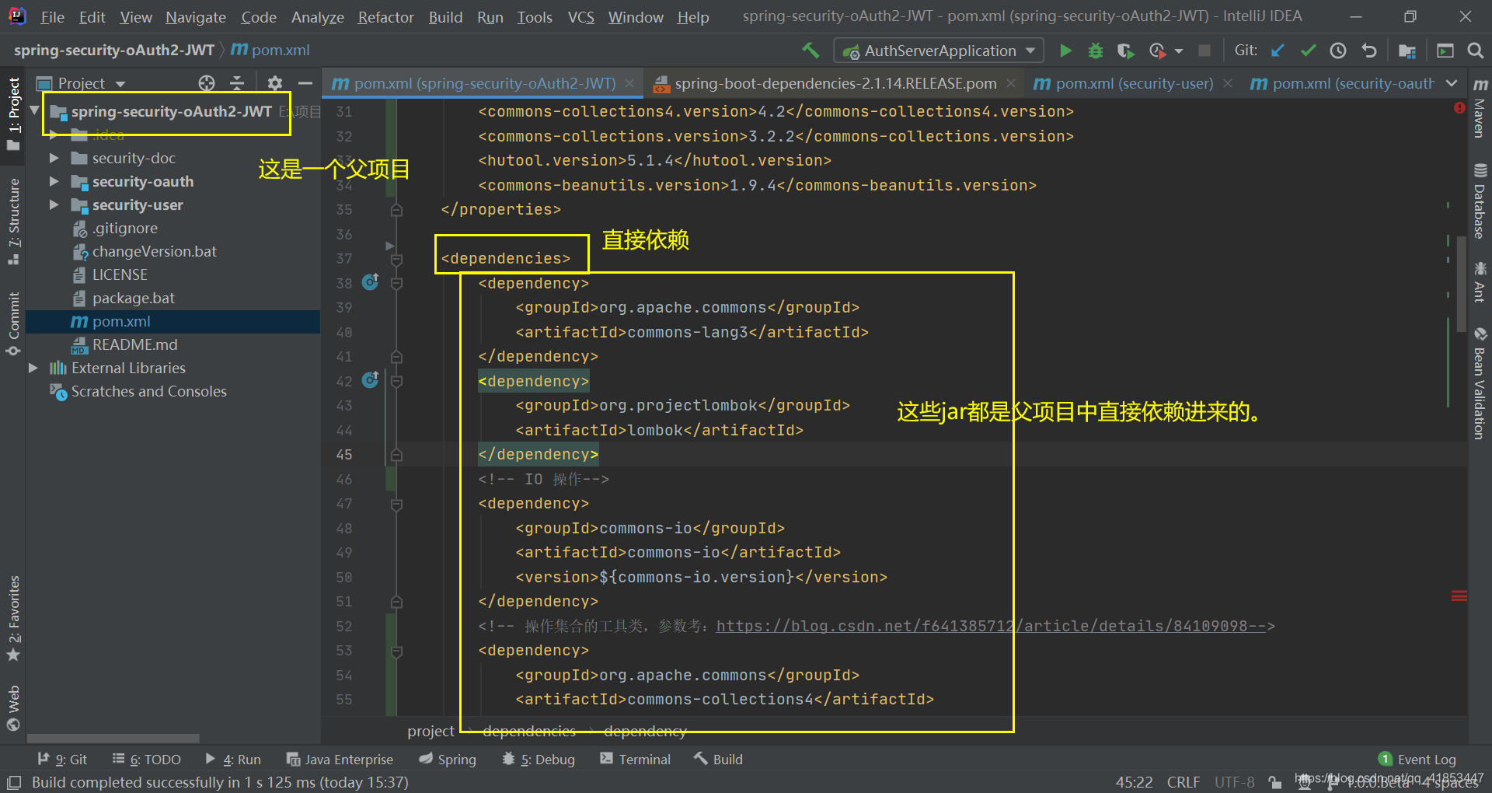Open Project panel settings gear
This screenshot has height=793, width=1492.
click(x=274, y=83)
